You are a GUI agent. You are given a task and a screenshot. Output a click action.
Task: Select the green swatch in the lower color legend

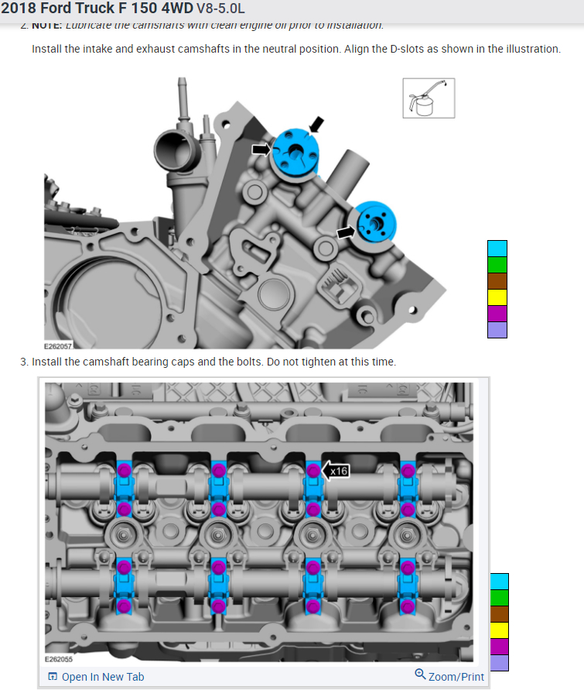click(500, 598)
